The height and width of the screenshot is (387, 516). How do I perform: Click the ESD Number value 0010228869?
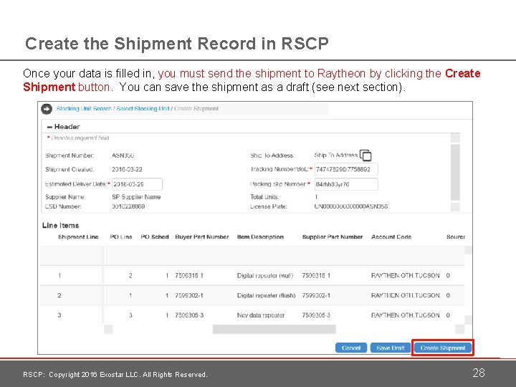(x=128, y=206)
